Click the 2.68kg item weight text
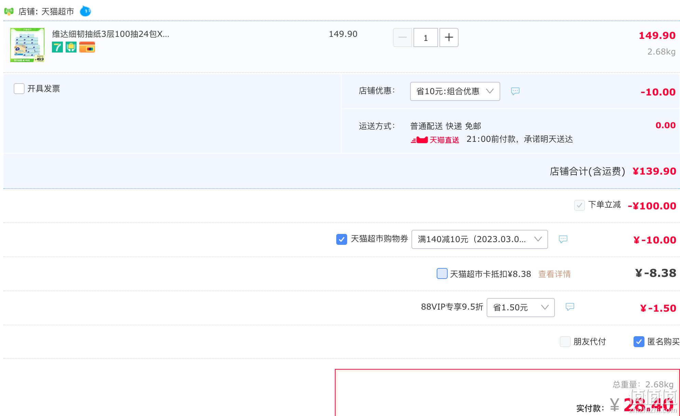Viewport: 680px width, 416px height. coord(662,52)
